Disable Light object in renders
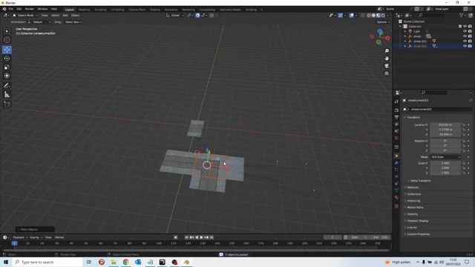Viewport: 475px width, 267px height. tap(470, 31)
